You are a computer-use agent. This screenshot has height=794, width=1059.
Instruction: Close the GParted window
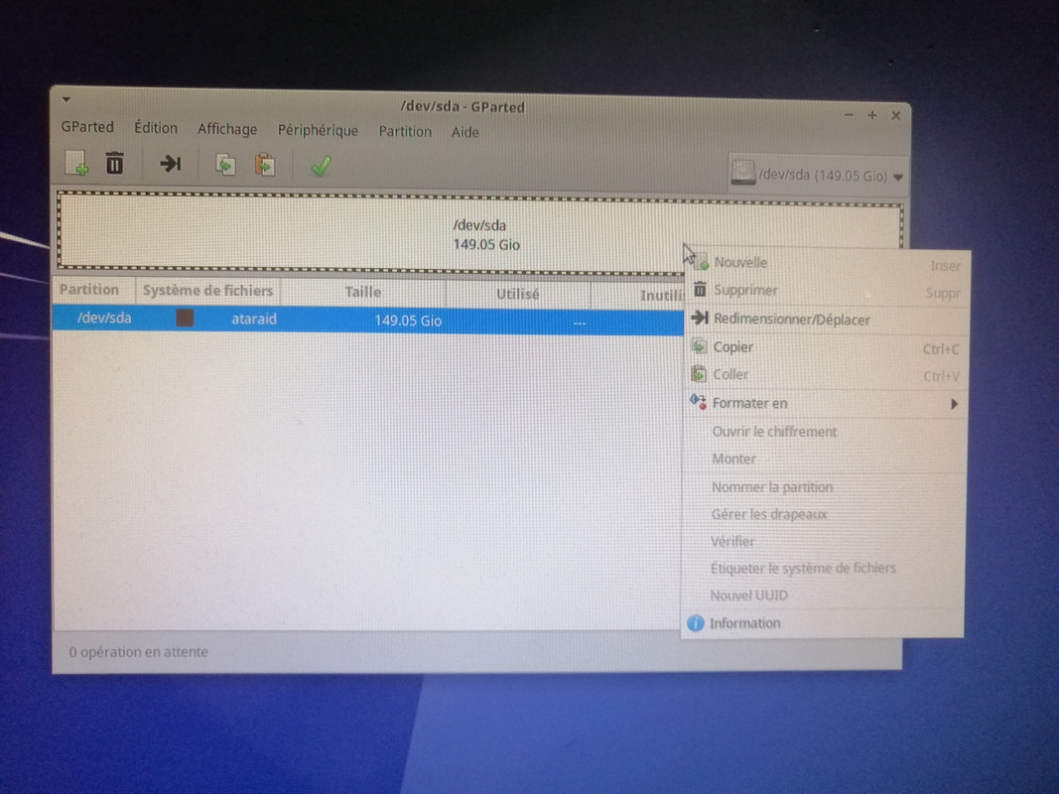[895, 116]
